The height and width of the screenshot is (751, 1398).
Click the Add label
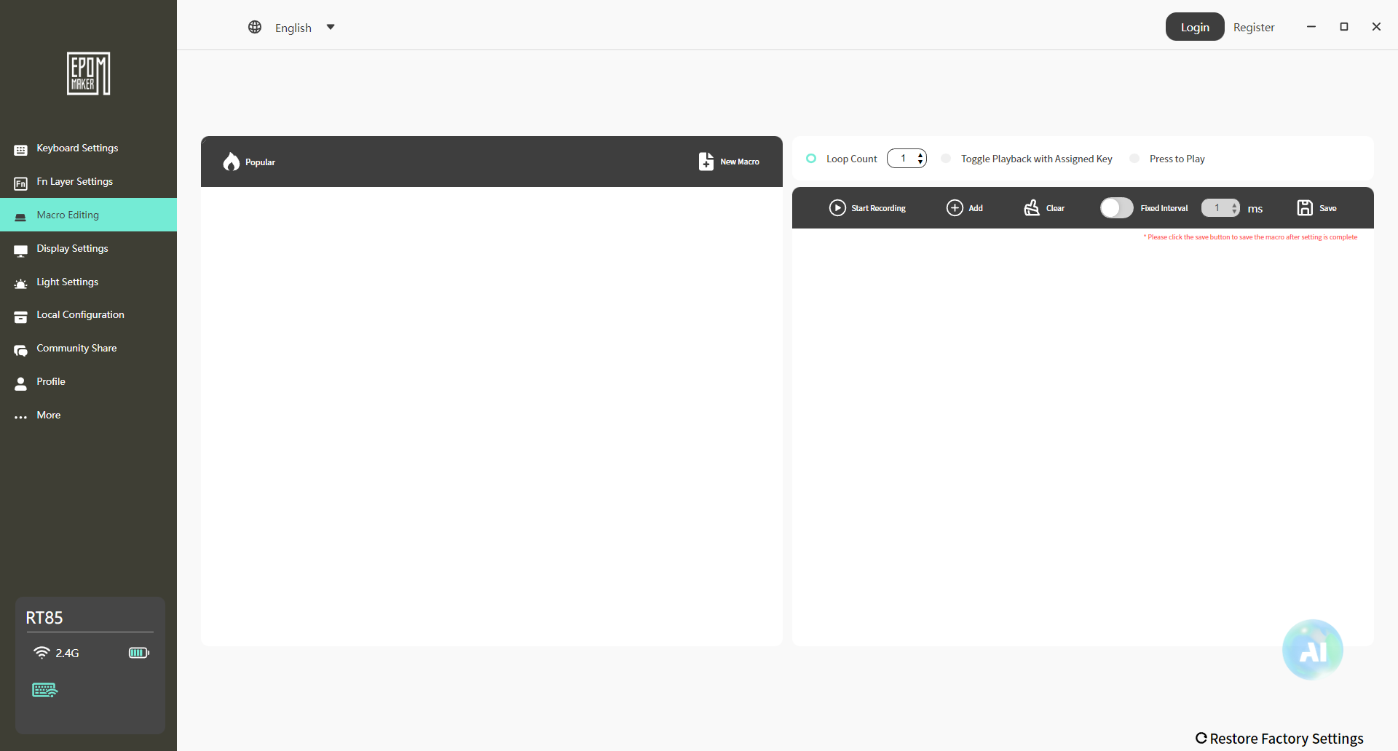pos(976,208)
